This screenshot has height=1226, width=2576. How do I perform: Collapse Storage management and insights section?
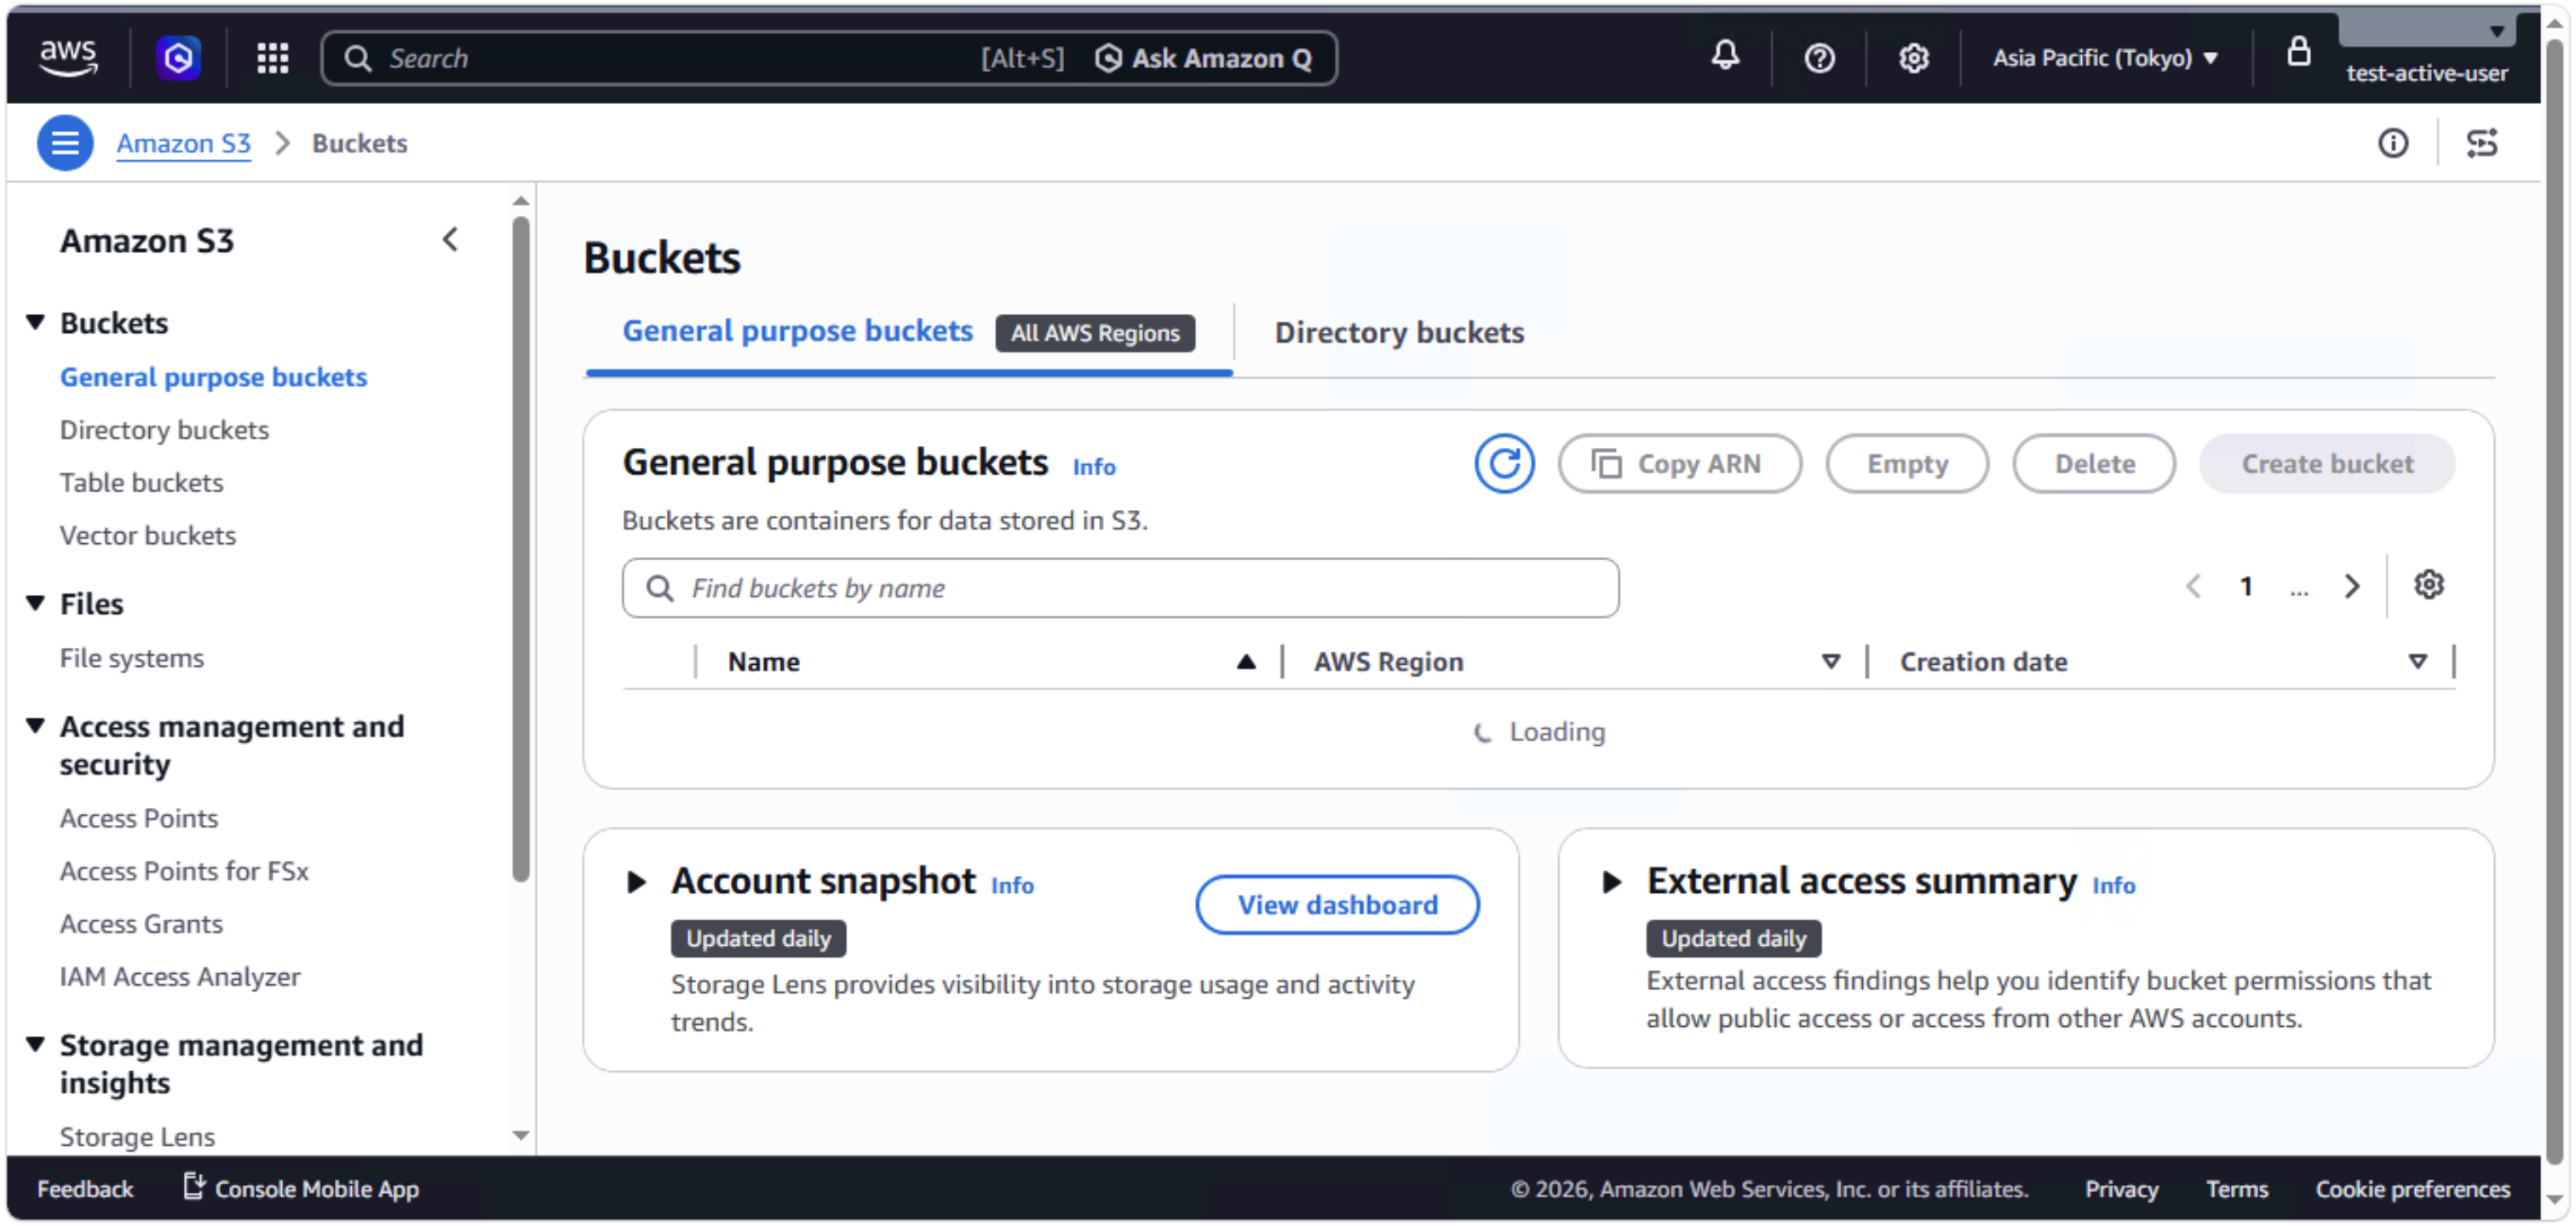tap(35, 1046)
